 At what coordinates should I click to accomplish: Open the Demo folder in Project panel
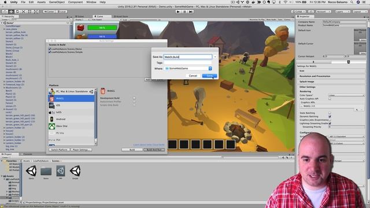46,171
